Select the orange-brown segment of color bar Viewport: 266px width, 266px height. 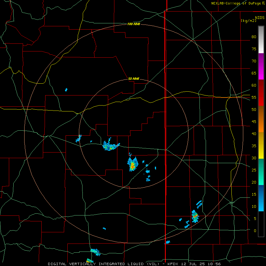261,119
